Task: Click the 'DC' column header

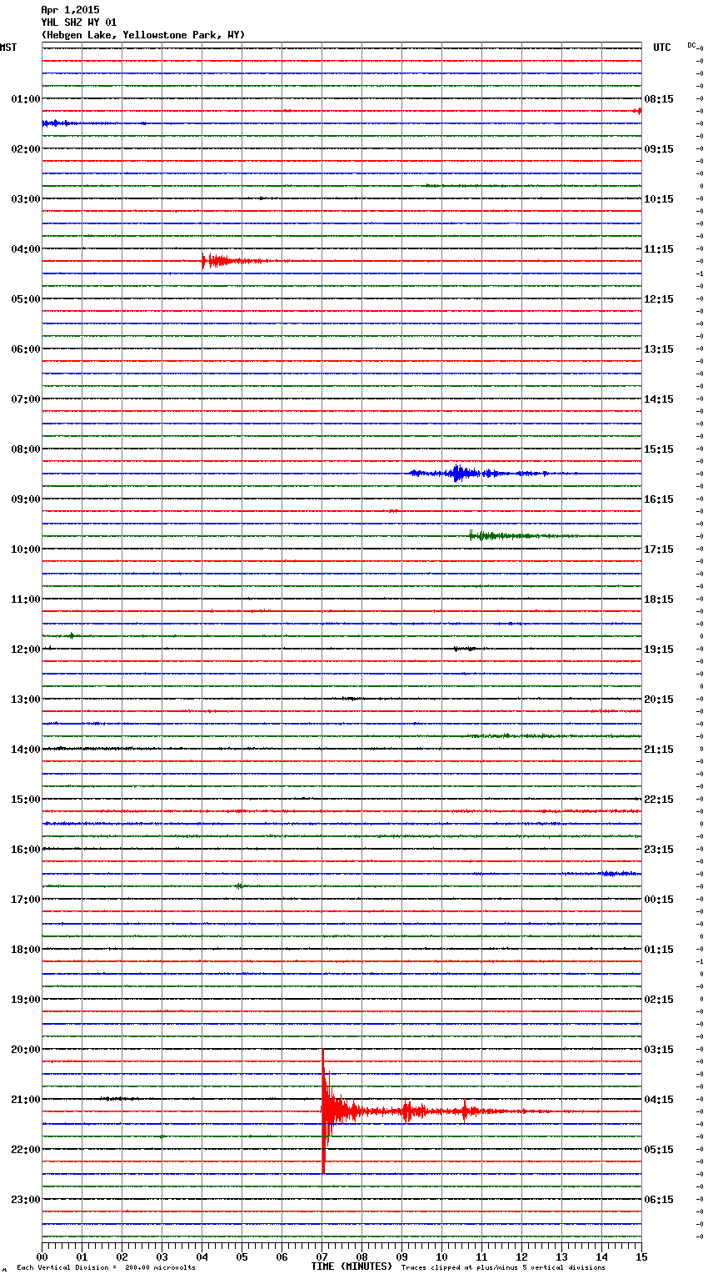Action: [691, 45]
